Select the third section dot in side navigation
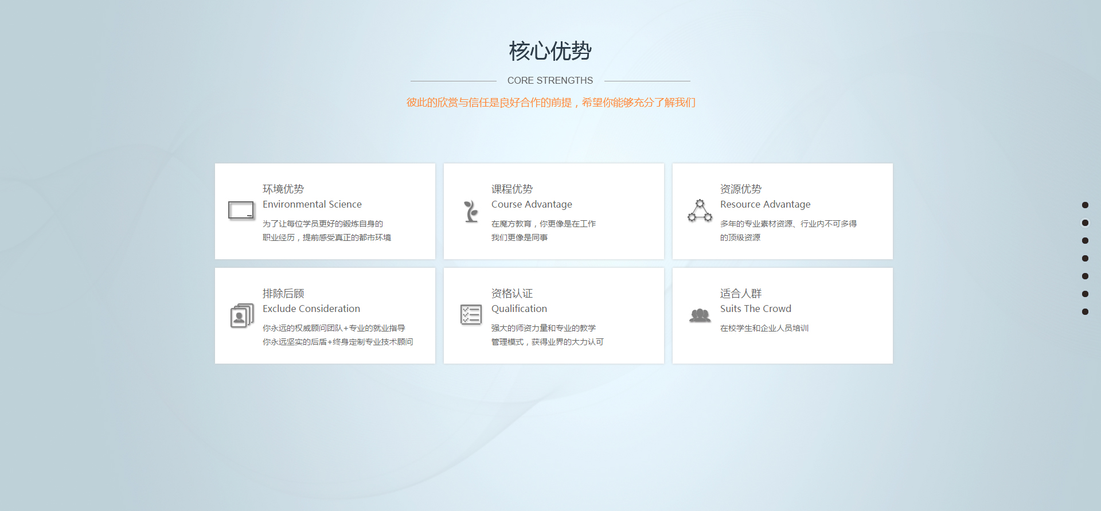Image resolution: width=1101 pixels, height=511 pixels. coord(1085,241)
